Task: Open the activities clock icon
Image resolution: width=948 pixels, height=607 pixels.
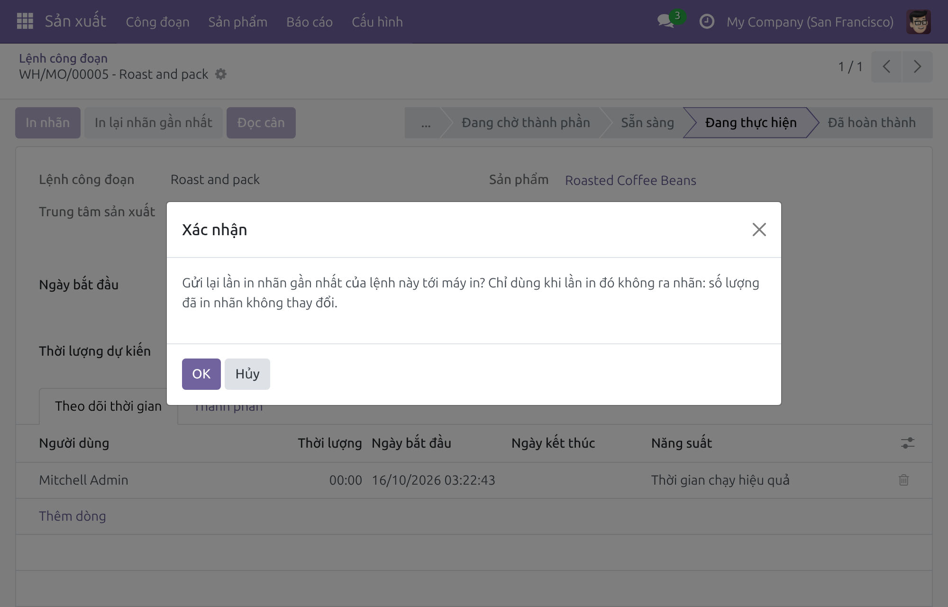Action: pos(706,21)
